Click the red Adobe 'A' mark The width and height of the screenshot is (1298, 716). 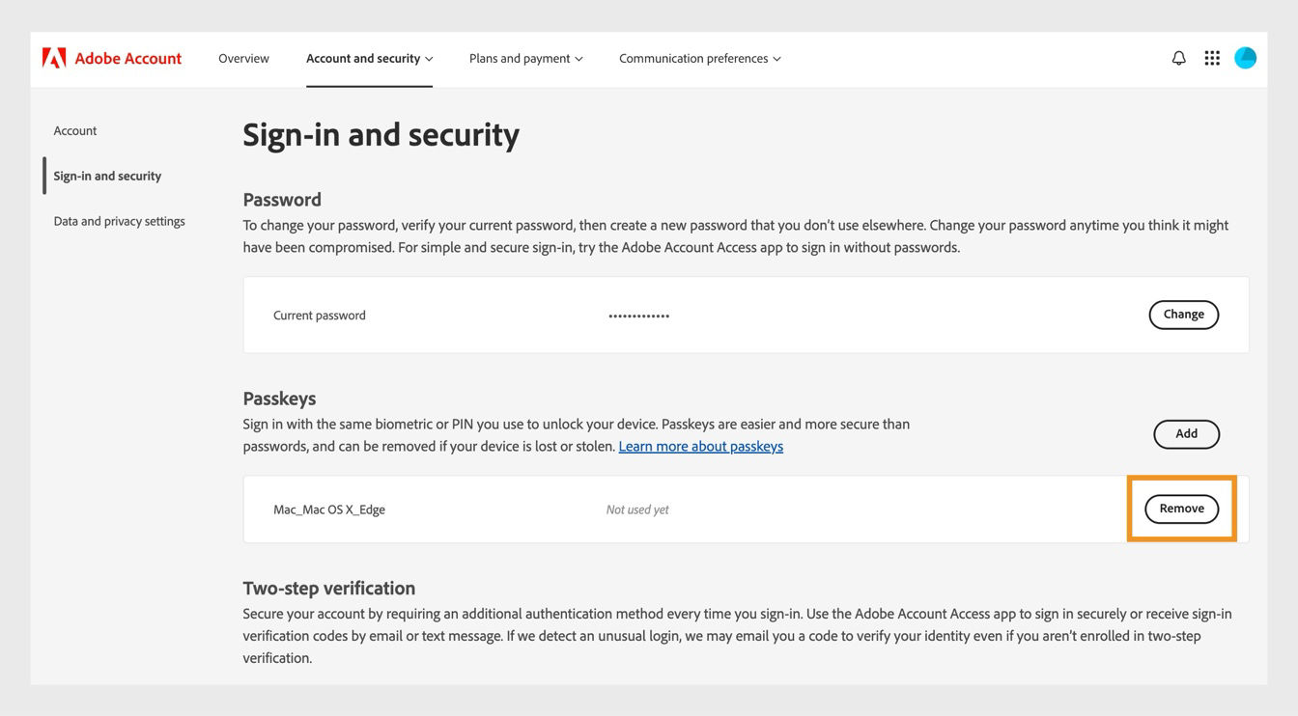tap(54, 57)
